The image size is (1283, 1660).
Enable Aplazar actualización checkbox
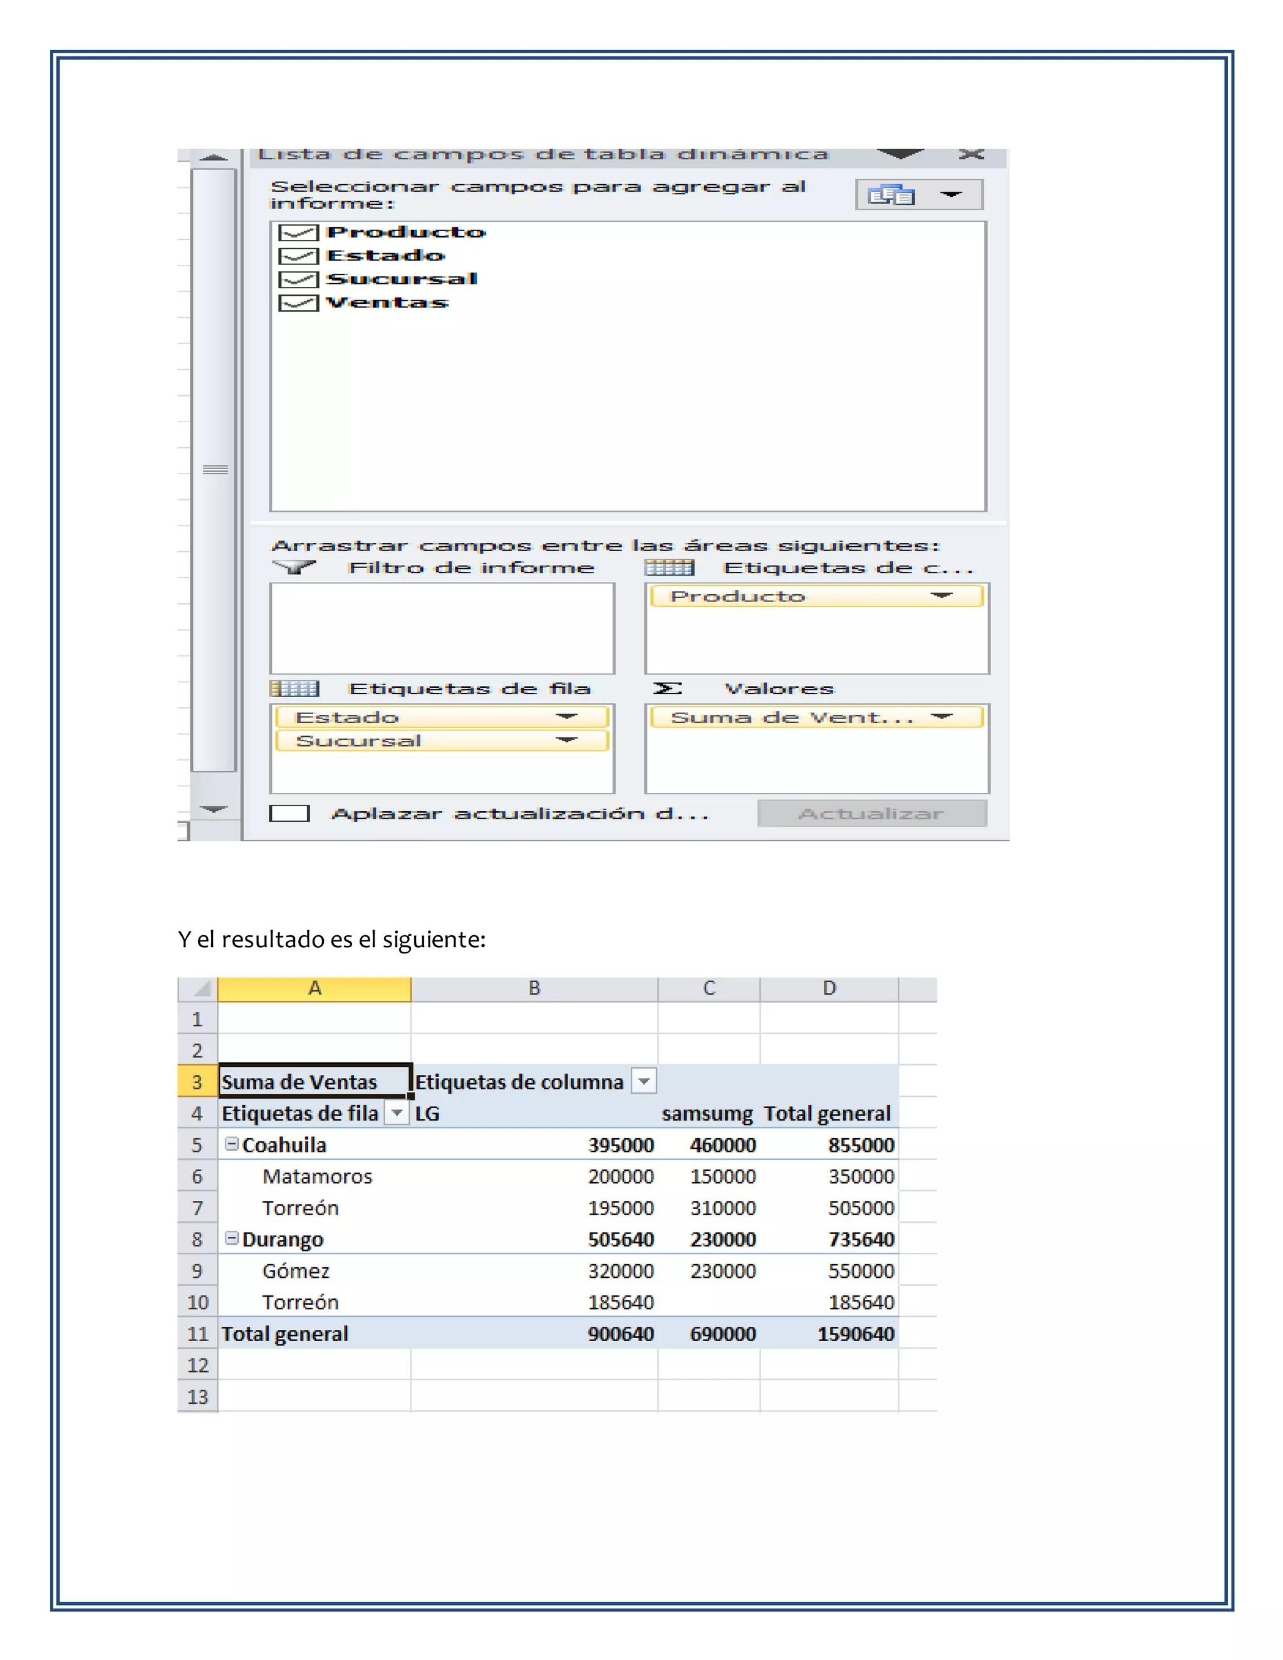[x=289, y=813]
